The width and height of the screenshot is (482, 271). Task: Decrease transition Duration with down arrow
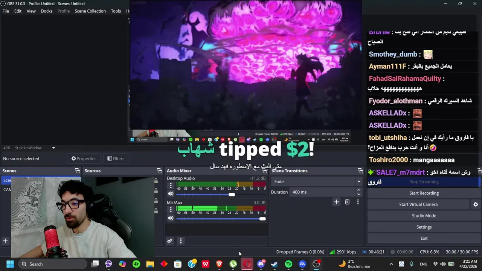click(x=358, y=194)
